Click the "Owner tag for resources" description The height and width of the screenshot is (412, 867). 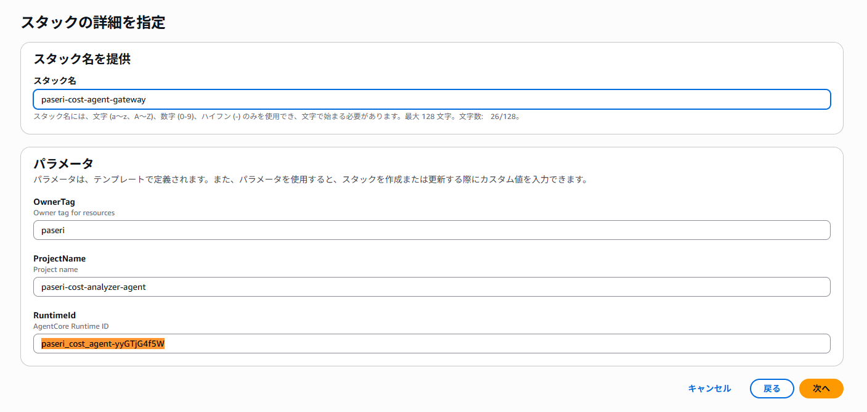click(x=74, y=213)
